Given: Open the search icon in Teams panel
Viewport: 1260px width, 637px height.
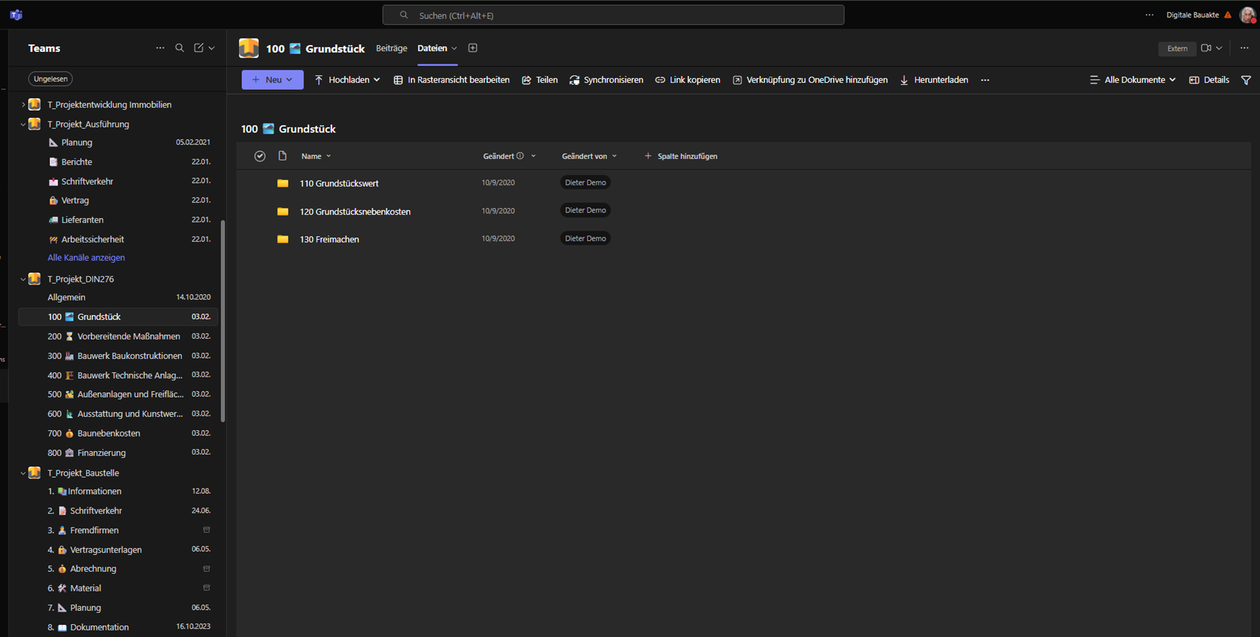Looking at the screenshot, I should pyautogui.click(x=180, y=48).
